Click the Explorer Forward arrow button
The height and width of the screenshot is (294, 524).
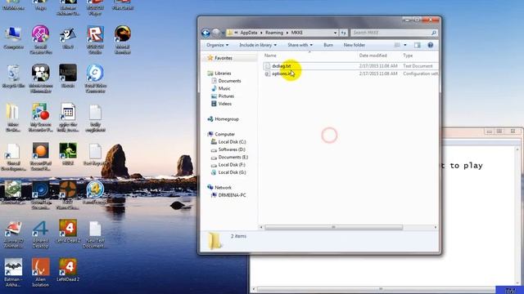(216, 33)
